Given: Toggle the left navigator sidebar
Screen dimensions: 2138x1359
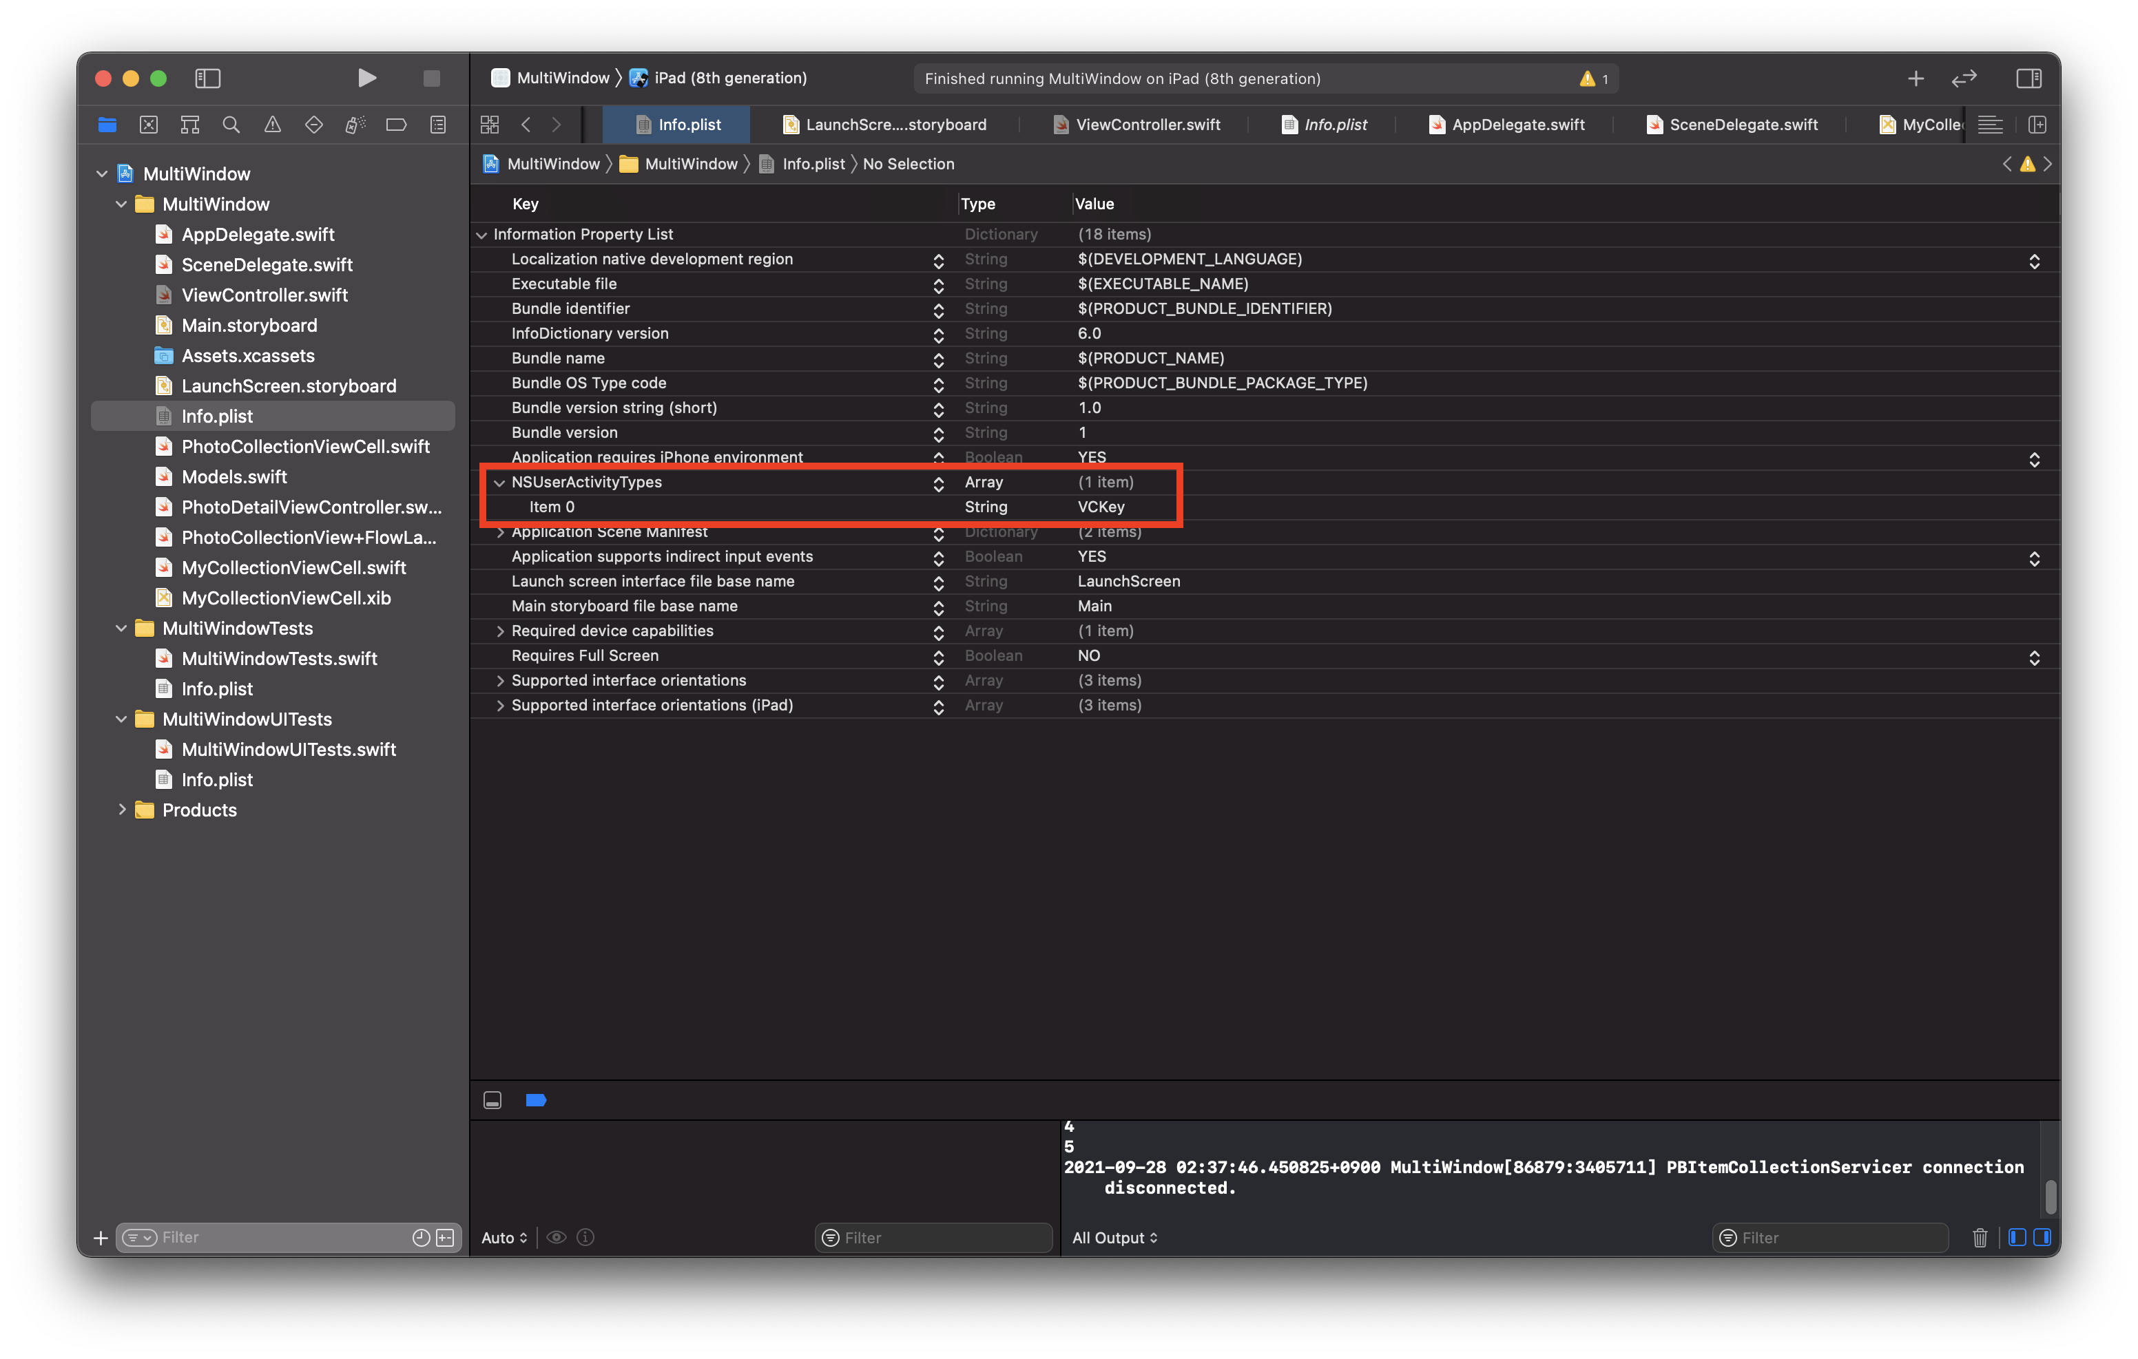Looking at the screenshot, I should (x=208, y=79).
